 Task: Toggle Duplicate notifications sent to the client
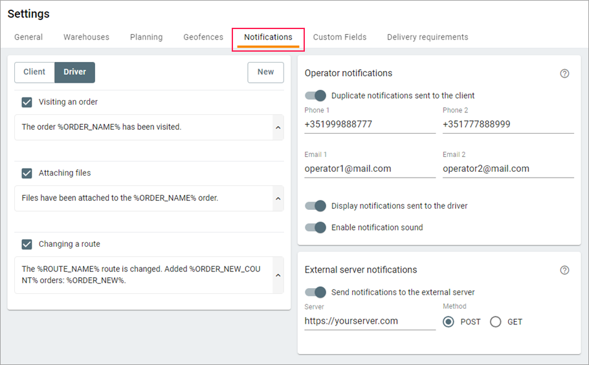pyautogui.click(x=316, y=96)
